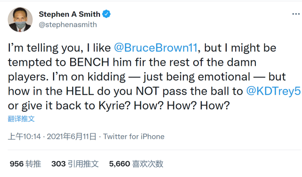Click the last 'How?' in tweet
This screenshot has width=302, height=177.
pos(215,106)
